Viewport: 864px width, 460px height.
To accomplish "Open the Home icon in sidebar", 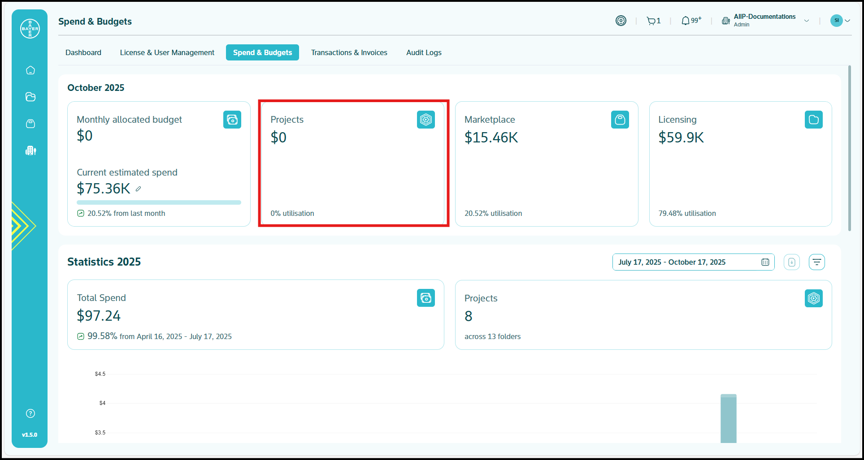I will click(30, 70).
